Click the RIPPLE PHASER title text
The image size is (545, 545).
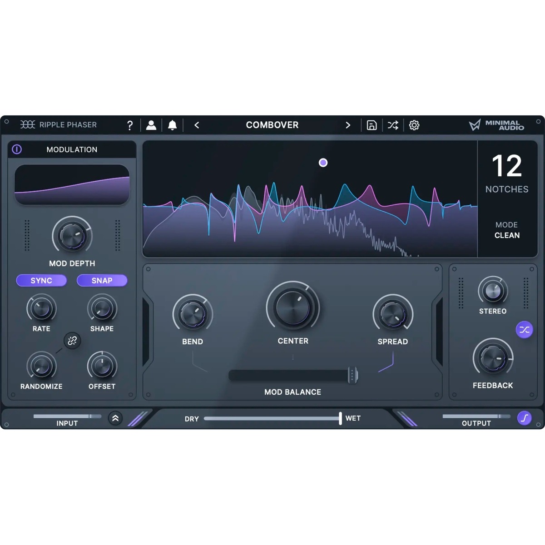[x=68, y=125]
